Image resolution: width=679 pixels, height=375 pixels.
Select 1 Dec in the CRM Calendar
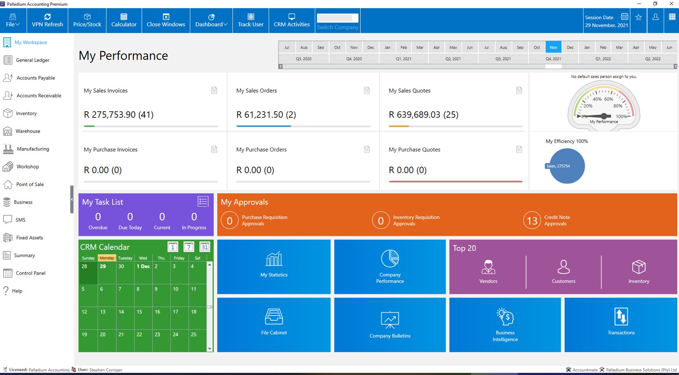143,273
